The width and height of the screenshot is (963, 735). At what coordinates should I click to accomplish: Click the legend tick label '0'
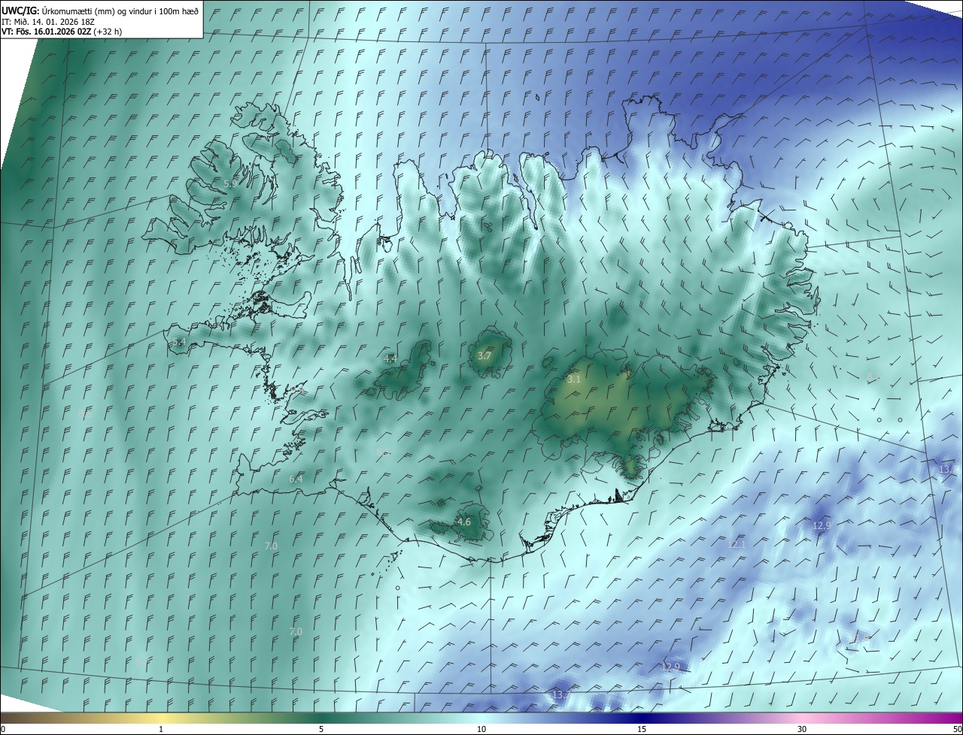3,730
